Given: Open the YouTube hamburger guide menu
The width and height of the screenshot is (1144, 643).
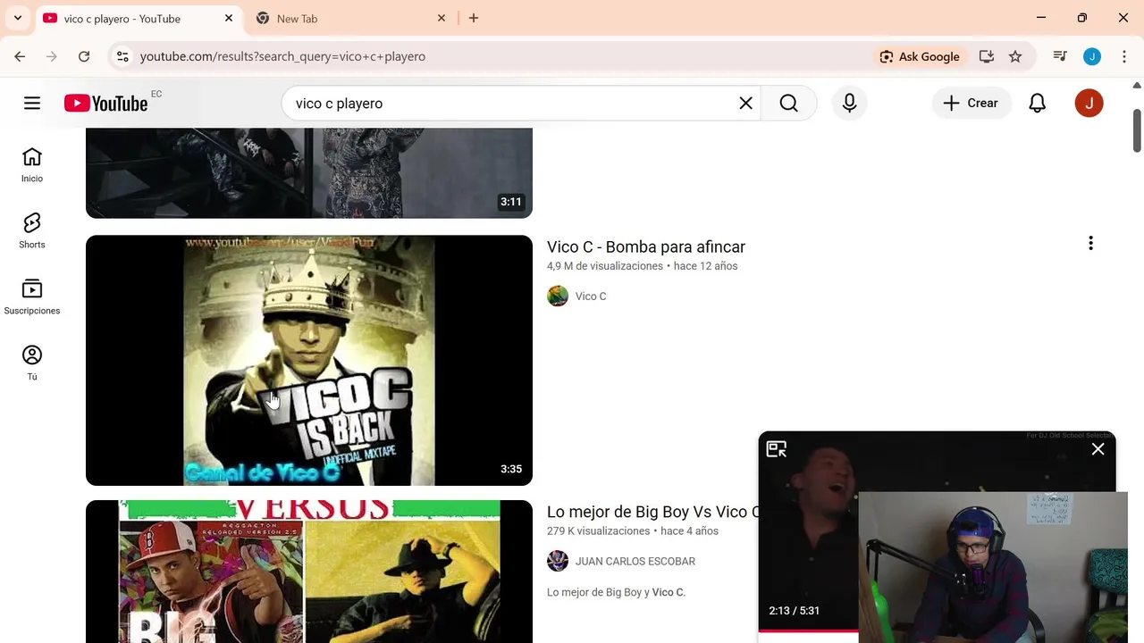Looking at the screenshot, I should pyautogui.click(x=32, y=104).
